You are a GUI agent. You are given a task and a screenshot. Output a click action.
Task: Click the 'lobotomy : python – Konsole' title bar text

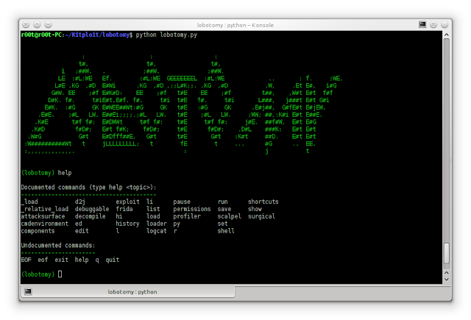click(235, 25)
